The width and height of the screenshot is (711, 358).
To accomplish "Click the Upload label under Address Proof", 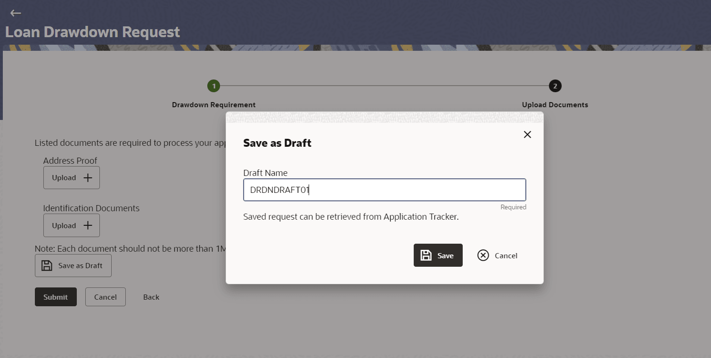I will [64, 178].
